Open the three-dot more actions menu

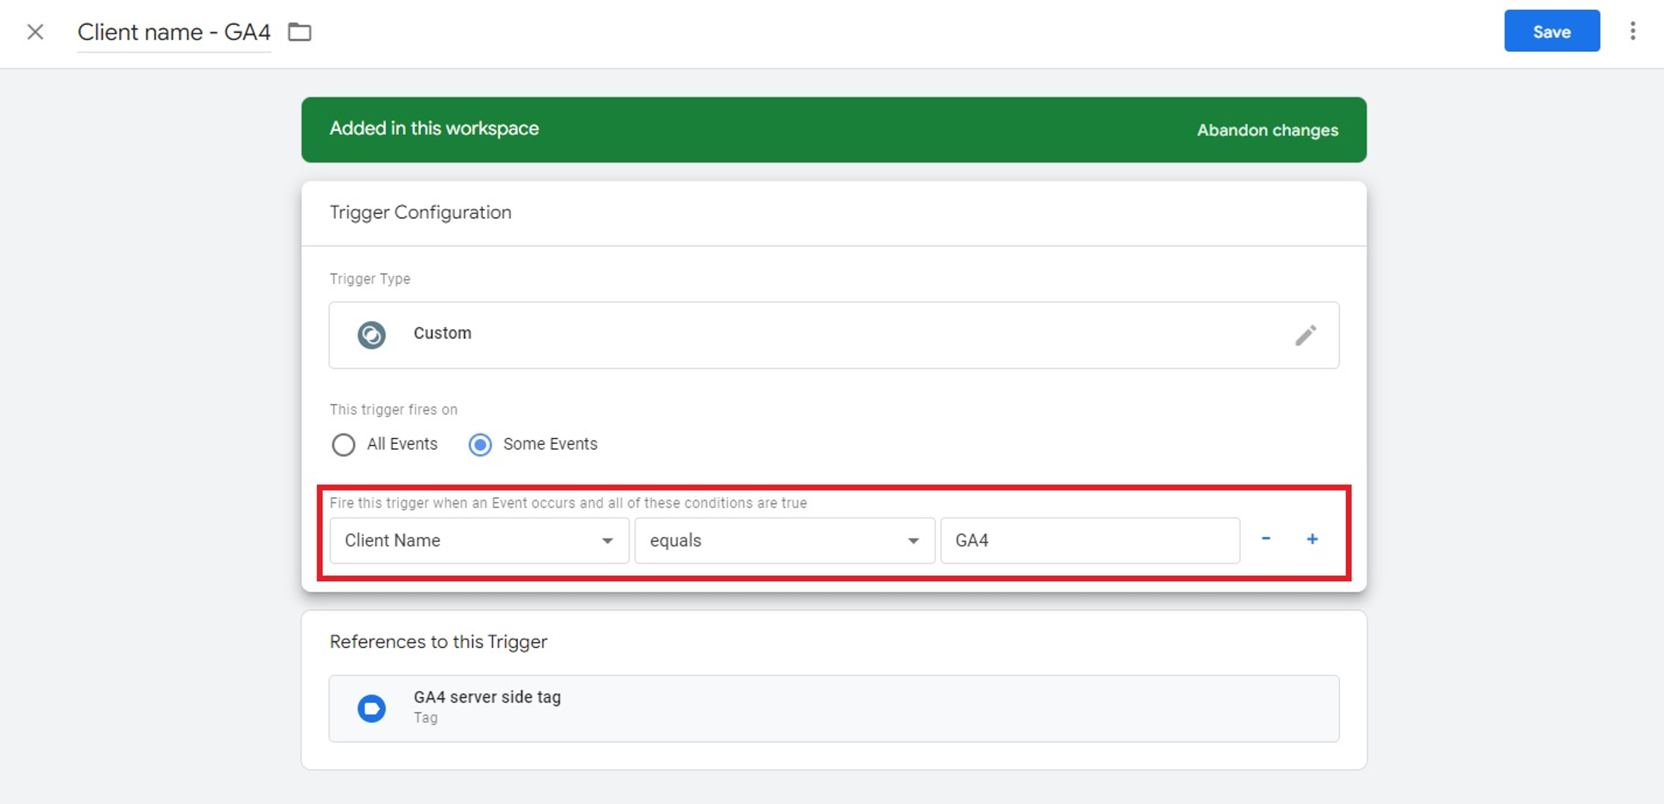(1632, 31)
